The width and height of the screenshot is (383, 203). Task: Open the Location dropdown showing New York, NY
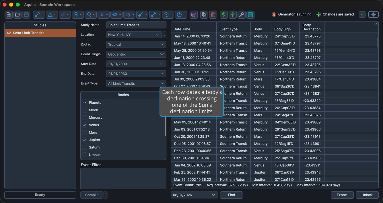point(134,35)
